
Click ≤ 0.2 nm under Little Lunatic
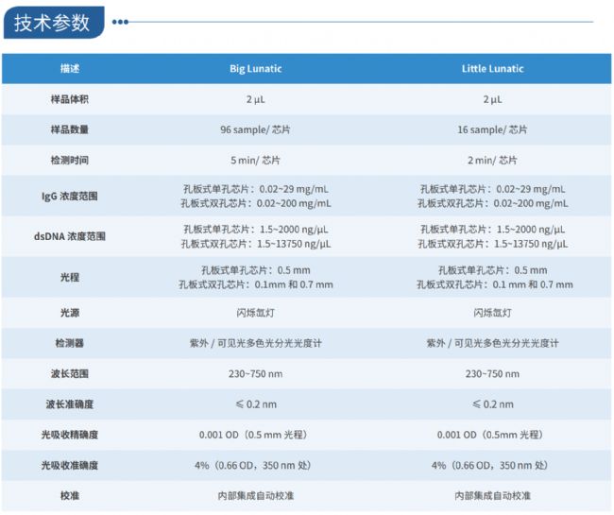point(492,404)
